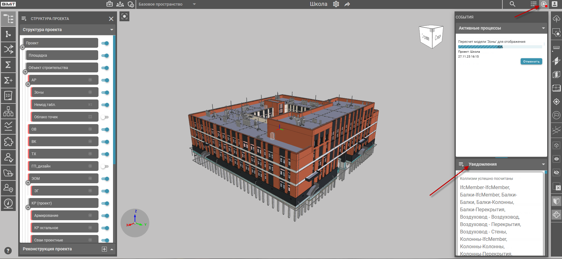Select the Площадка tree item

(62, 55)
